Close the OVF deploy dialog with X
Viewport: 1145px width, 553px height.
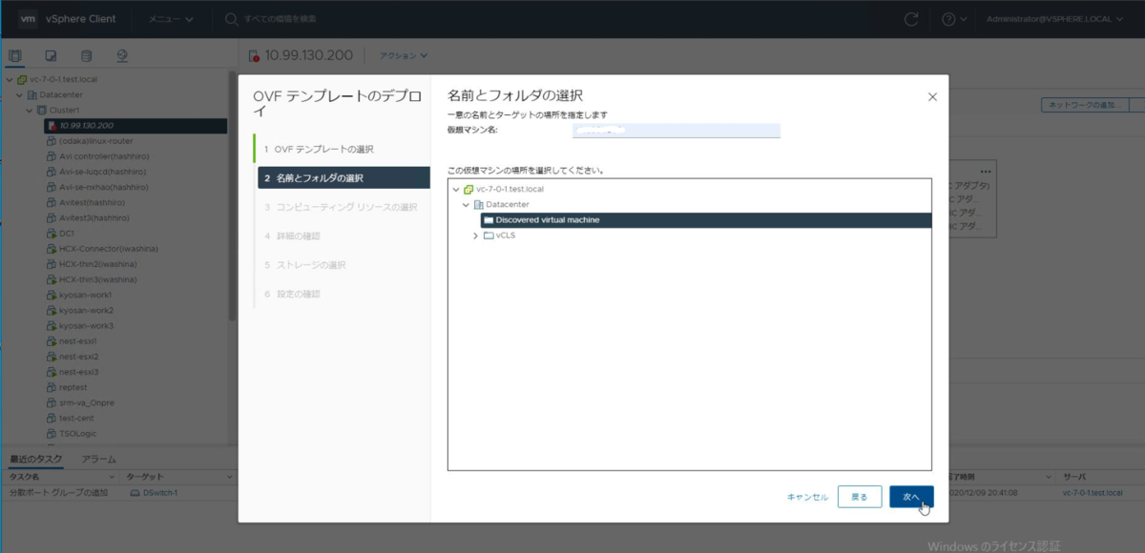[x=932, y=96]
